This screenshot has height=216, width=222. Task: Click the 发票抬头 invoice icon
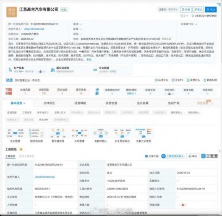(188, 80)
